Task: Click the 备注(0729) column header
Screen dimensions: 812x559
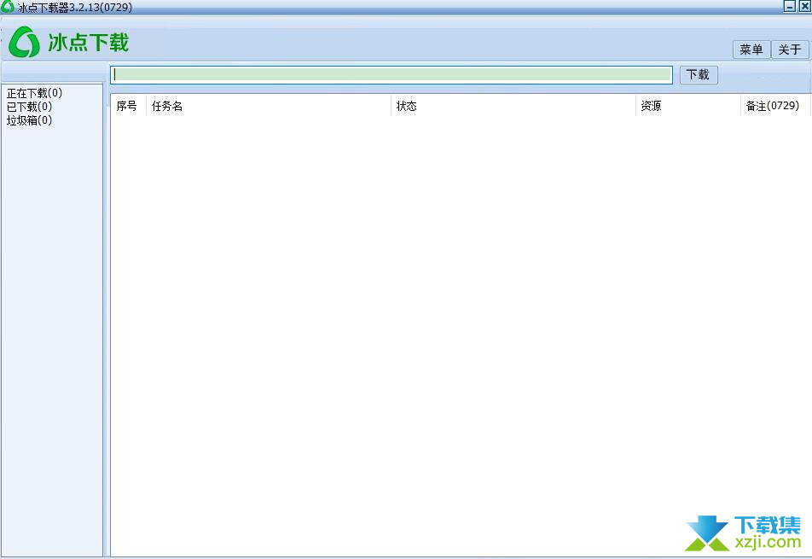Action: click(772, 106)
